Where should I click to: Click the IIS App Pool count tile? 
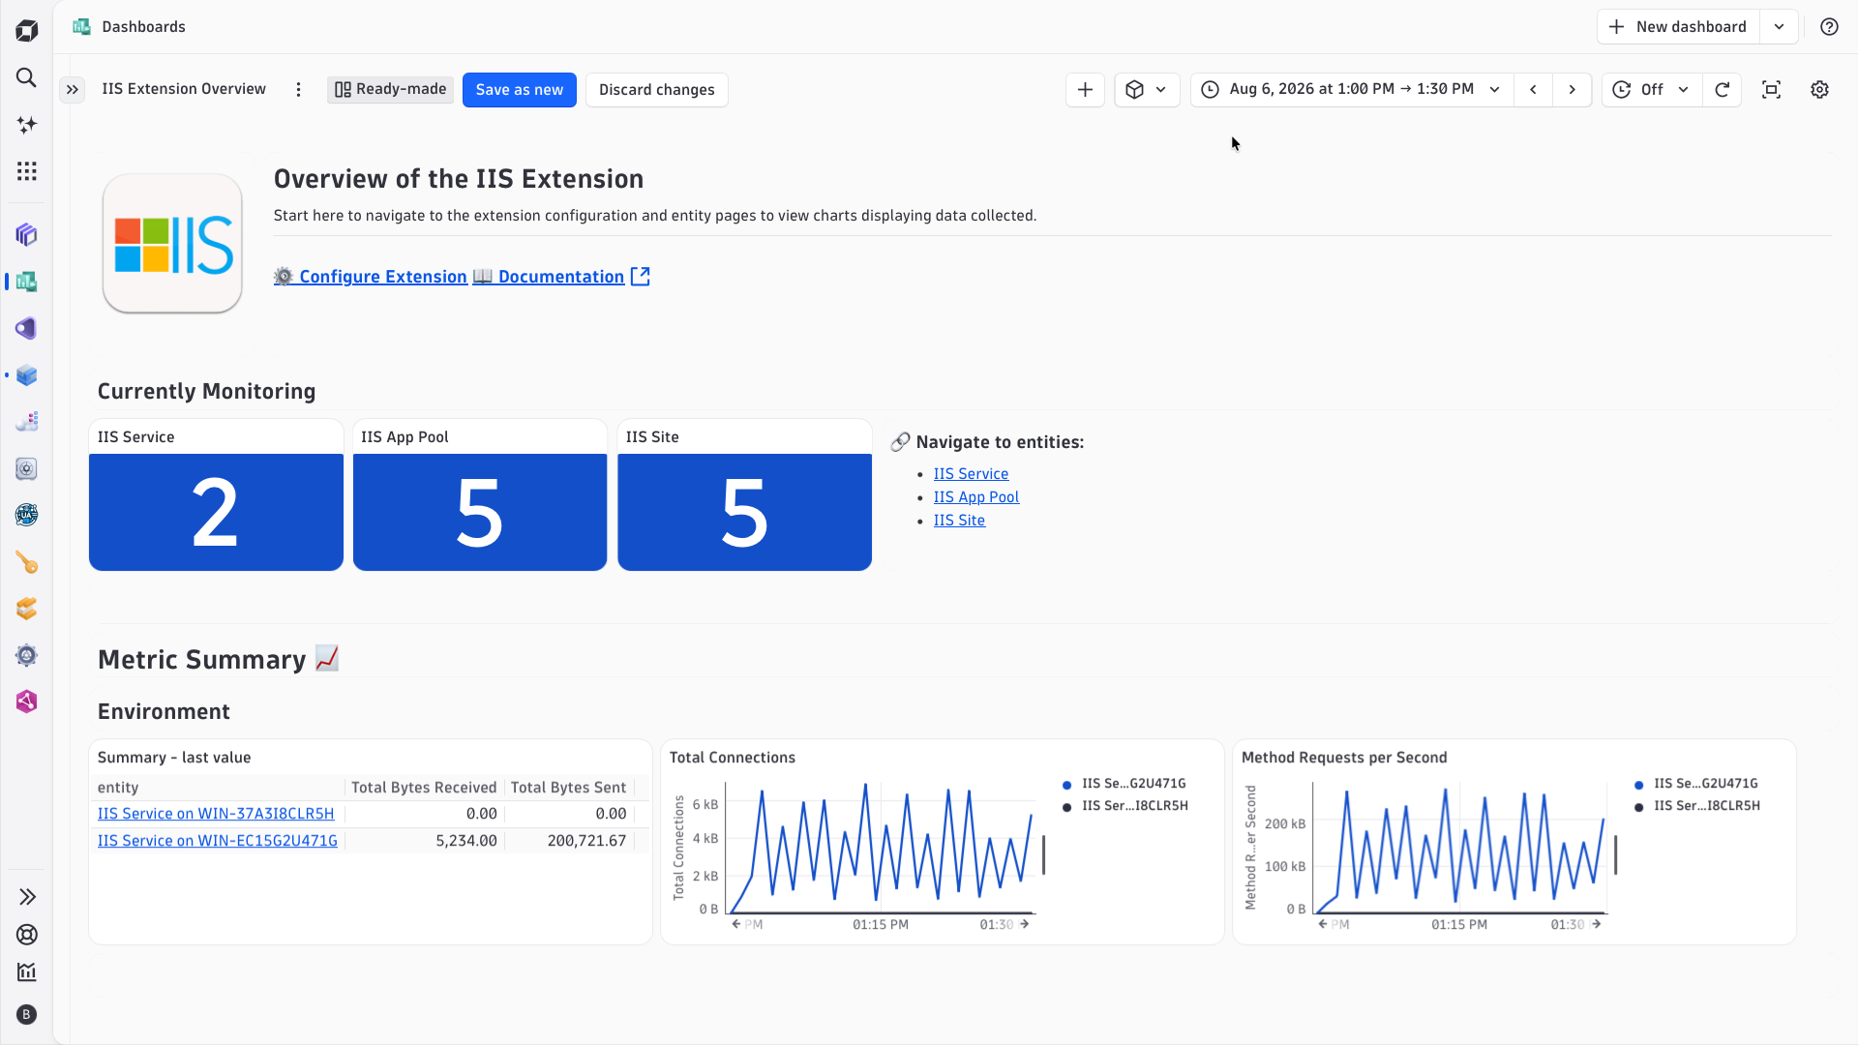pos(480,512)
